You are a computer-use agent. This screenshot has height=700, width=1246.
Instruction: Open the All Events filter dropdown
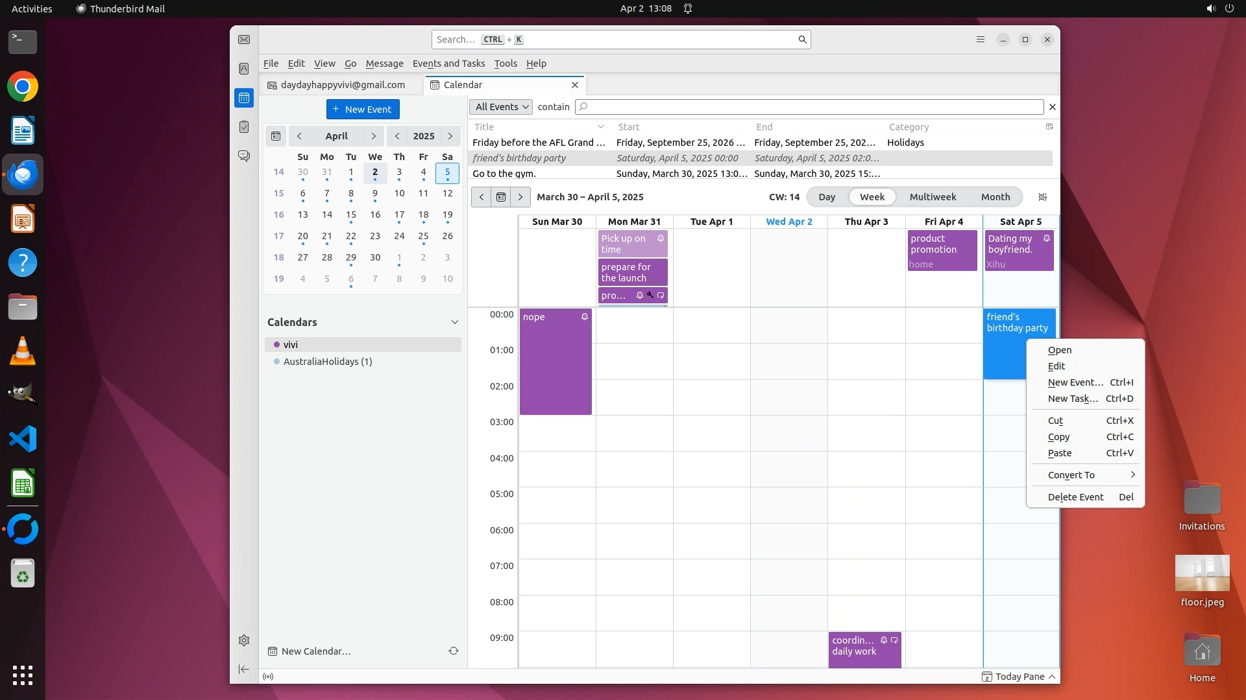pos(501,107)
